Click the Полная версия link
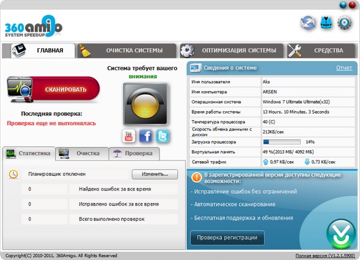 click(x=325, y=256)
